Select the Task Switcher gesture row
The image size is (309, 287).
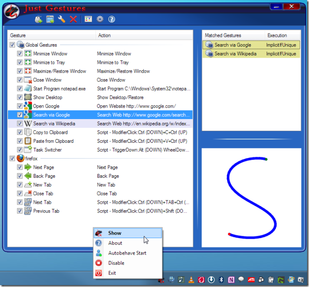point(47,150)
